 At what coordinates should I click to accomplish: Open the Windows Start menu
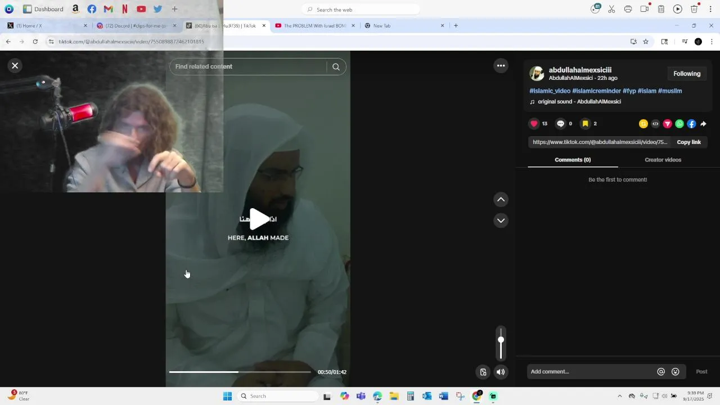tap(227, 396)
